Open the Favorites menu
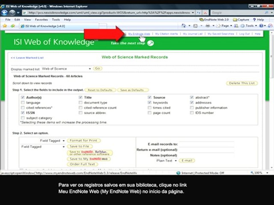 (x=41, y=20)
